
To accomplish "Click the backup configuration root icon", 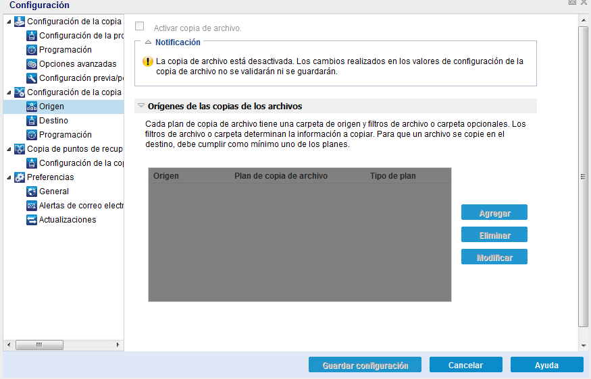I will (20, 22).
